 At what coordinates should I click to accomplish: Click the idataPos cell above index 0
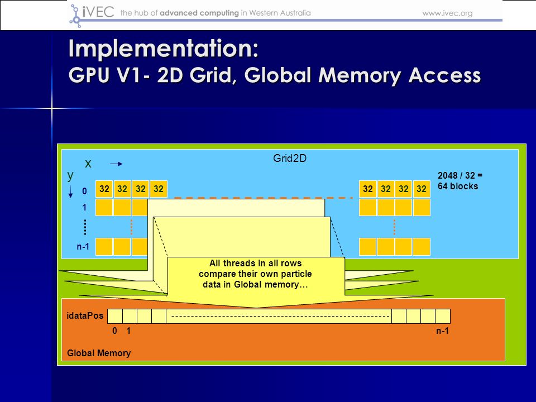pyautogui.click(x=115, y=316)
